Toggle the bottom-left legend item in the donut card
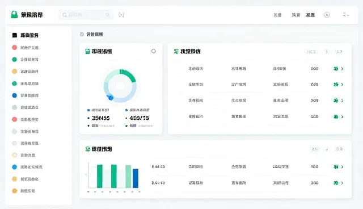Screen dimensions: 363x209 101,126
